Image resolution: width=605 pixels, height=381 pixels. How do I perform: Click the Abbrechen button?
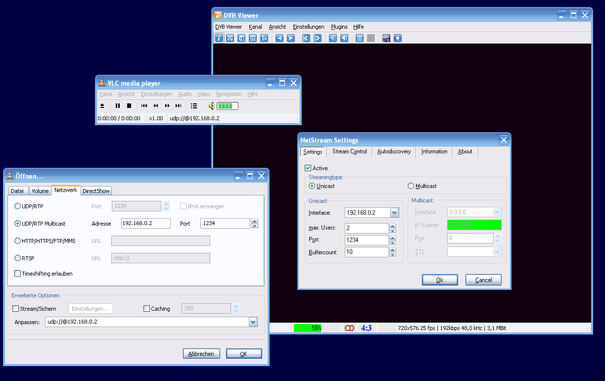pos(201,354)
